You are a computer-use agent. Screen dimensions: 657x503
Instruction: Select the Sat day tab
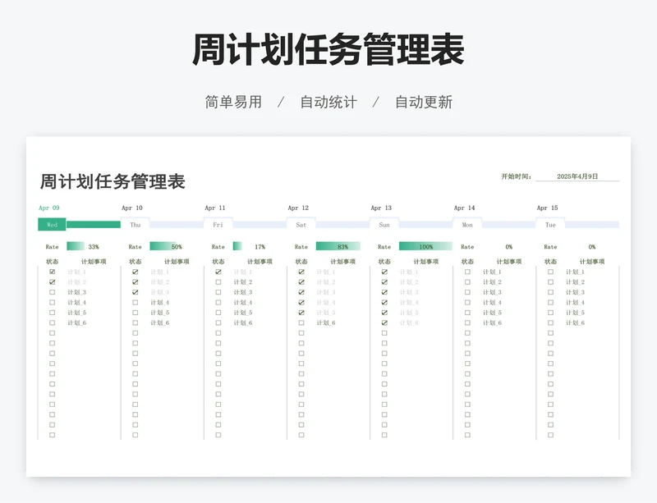coord(301,225)
